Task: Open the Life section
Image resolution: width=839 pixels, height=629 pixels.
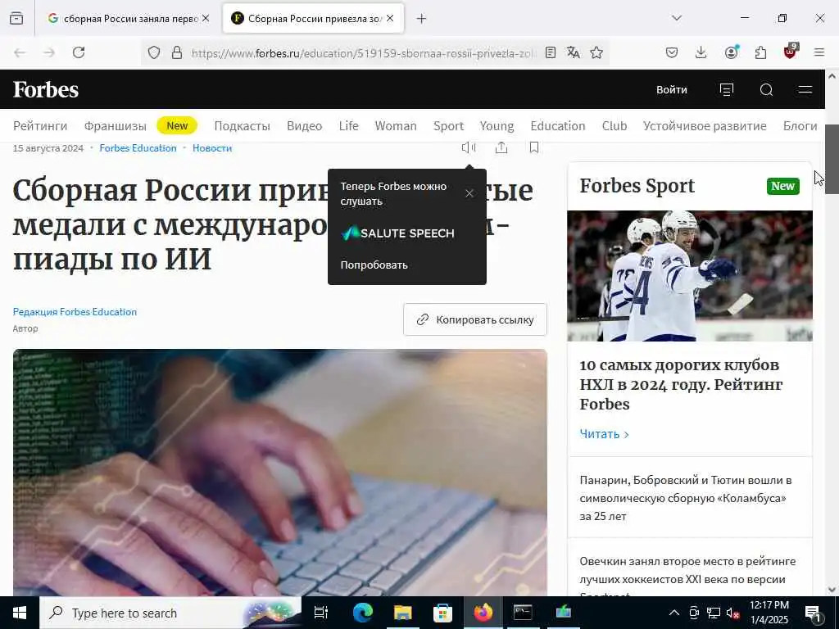Action: point(348,125)
